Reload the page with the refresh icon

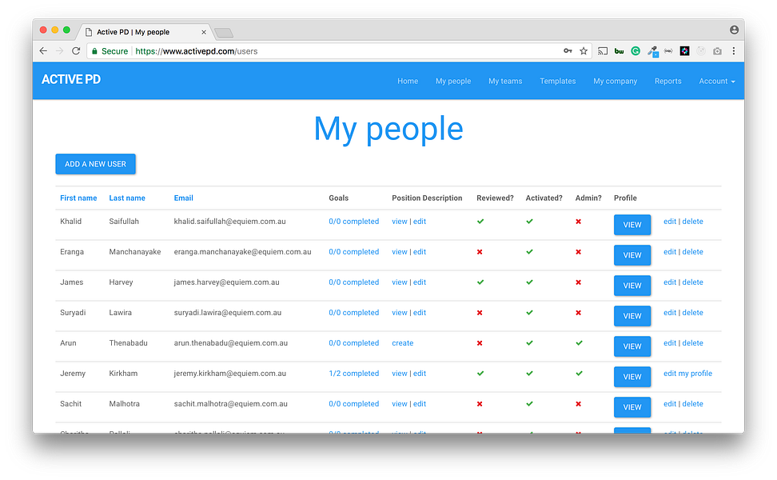click(76, 51)
